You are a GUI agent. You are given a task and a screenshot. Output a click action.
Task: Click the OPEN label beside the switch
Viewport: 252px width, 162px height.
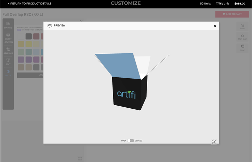[x=124, y=141]
